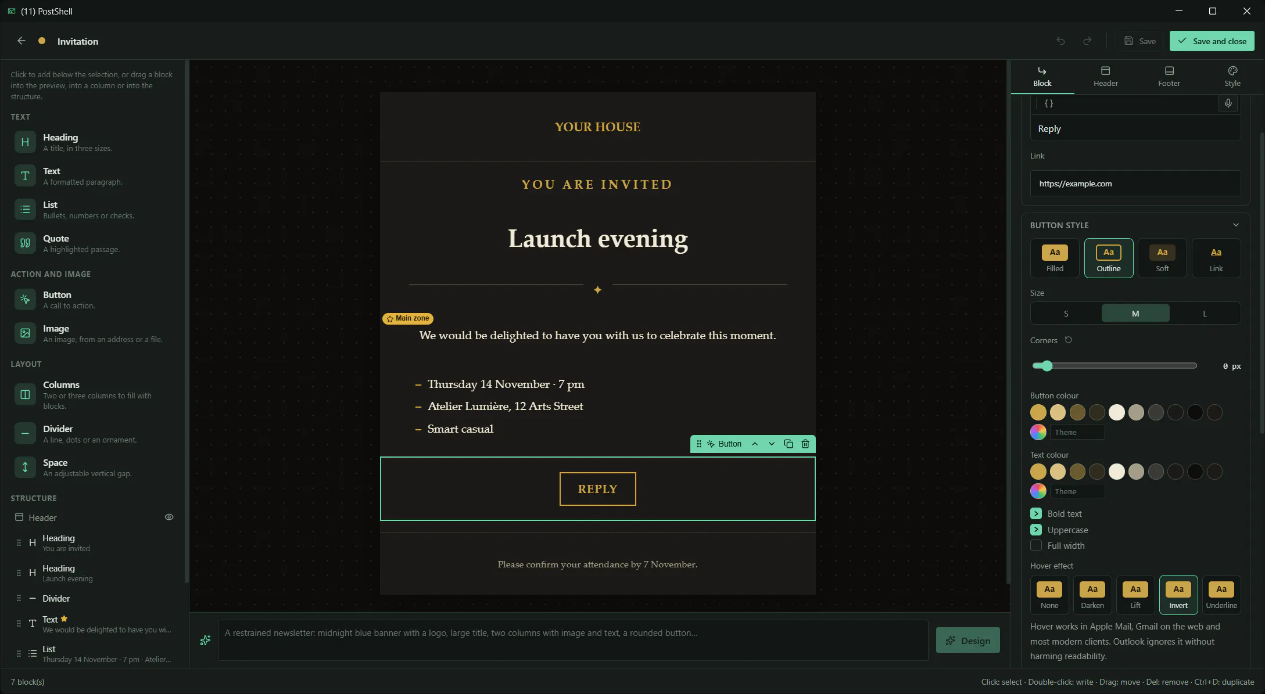Viewport: 1265px width, 694px height.
Task: Click the Link URL input field
Action: (1135, 184)
